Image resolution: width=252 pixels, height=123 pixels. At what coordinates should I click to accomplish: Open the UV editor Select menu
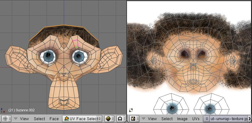pyautogui.click(x=167, y=119)
